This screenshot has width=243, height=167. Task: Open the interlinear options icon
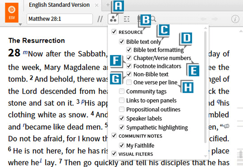click(x=126, y=19)
